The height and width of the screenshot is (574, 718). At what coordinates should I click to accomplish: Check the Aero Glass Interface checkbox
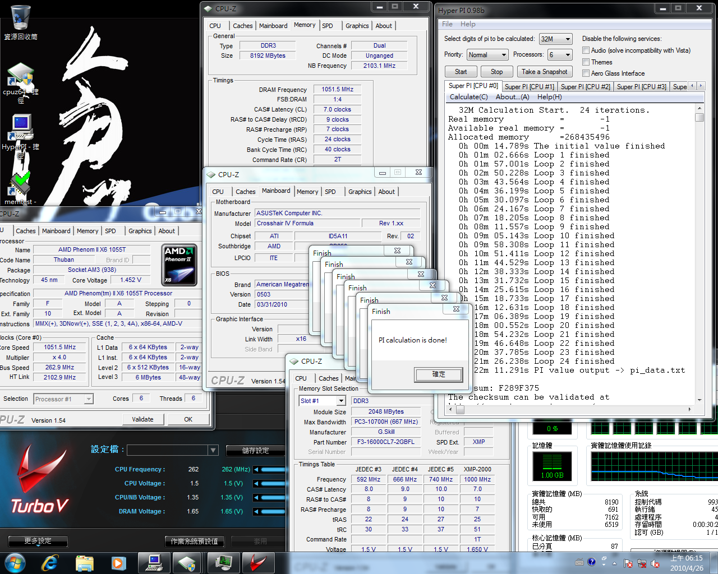click(x=586, y=73)
